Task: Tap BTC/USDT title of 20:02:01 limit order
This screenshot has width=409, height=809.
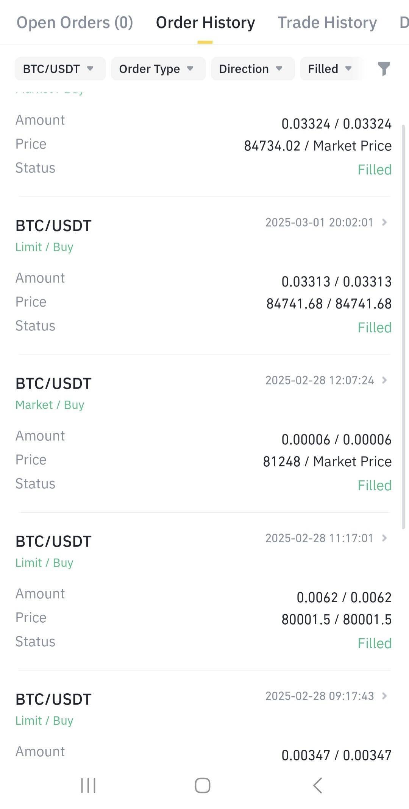Action: (53, 226)
